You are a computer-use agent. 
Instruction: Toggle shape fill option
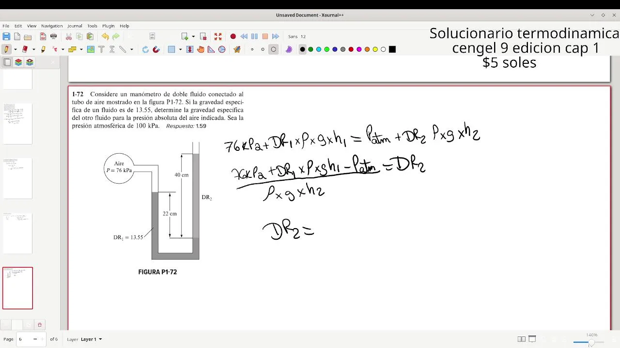pyautogui.click(x=289, y=49)
